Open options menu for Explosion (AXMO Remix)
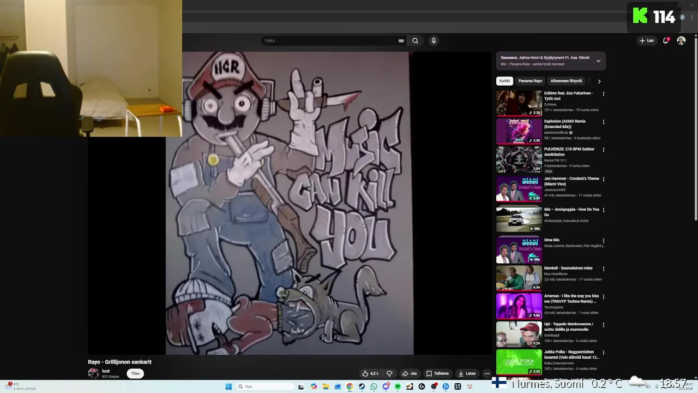Viewport: 698px width, 393px height. [603, 122]
